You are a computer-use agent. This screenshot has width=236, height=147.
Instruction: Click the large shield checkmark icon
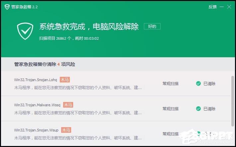pos(25,31)
